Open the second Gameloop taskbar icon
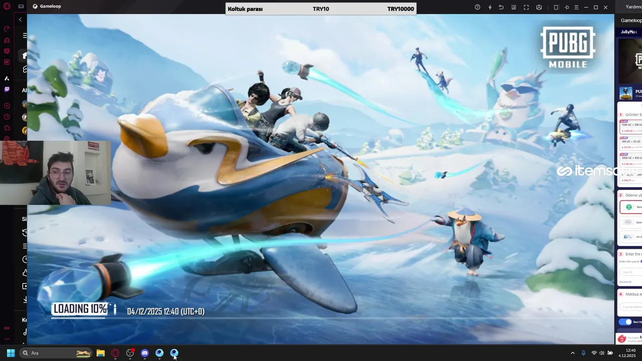The height and width of the screenshot is (361, 642). [174, 353]
